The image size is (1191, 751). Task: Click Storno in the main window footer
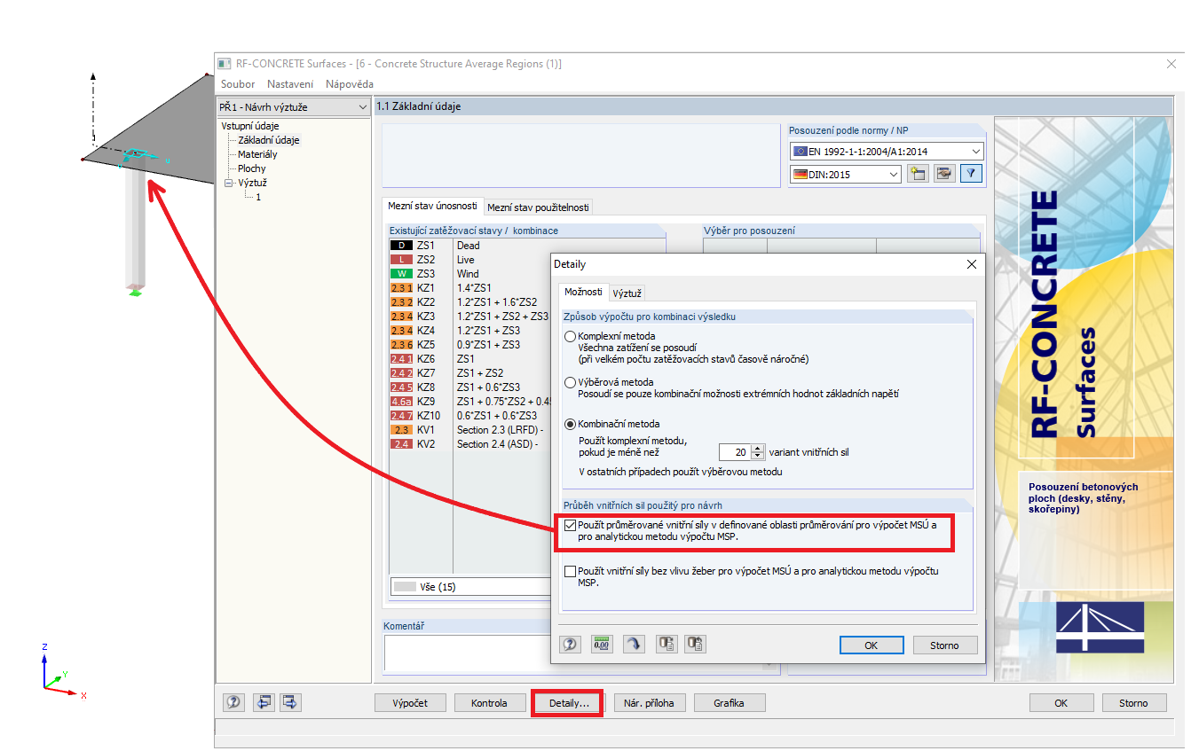click(x=1133, y=703)
